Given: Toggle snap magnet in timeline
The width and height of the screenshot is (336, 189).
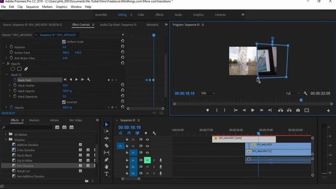Looking at the screenshot, I should pyautogui.click(x=129, y=133).
